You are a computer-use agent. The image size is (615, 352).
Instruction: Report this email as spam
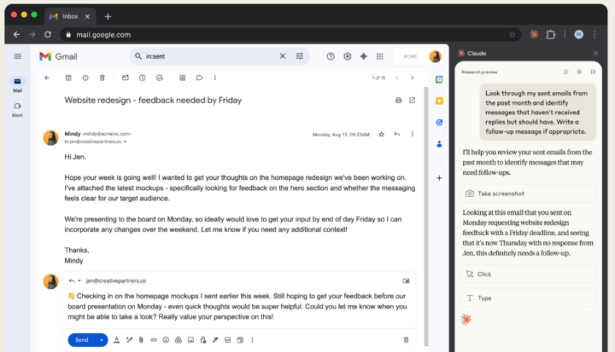(x=85, y=78)
